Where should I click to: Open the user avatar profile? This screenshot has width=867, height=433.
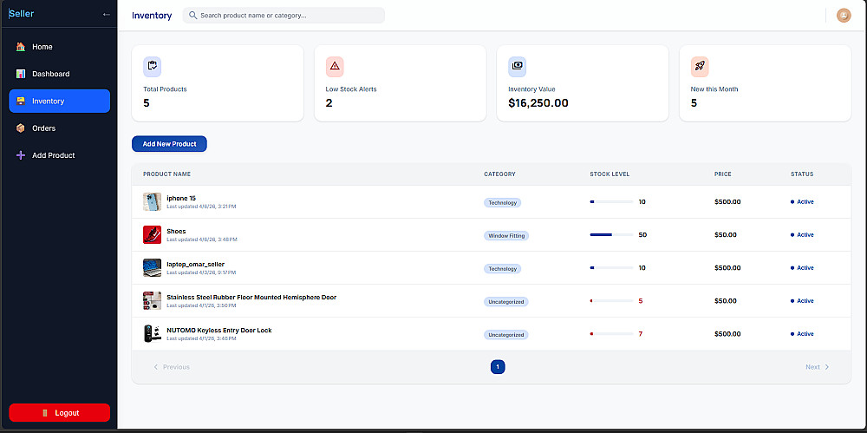(x=844, y=16)
